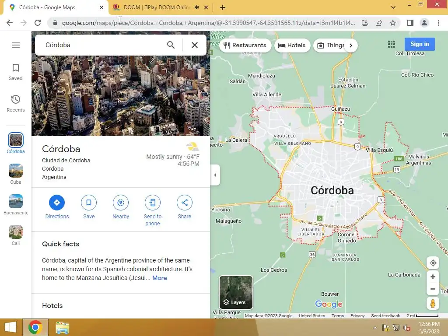
Task: Open the Saved places sidebar item
Action: tap(16, 72)
